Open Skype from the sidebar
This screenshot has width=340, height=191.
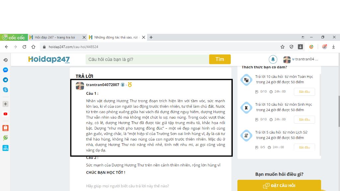pos(5,90)
